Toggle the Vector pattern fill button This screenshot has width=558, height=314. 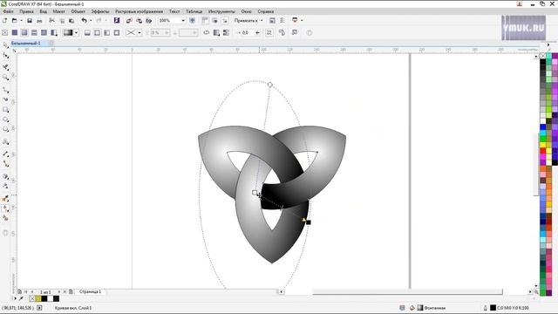pos(34,33)
